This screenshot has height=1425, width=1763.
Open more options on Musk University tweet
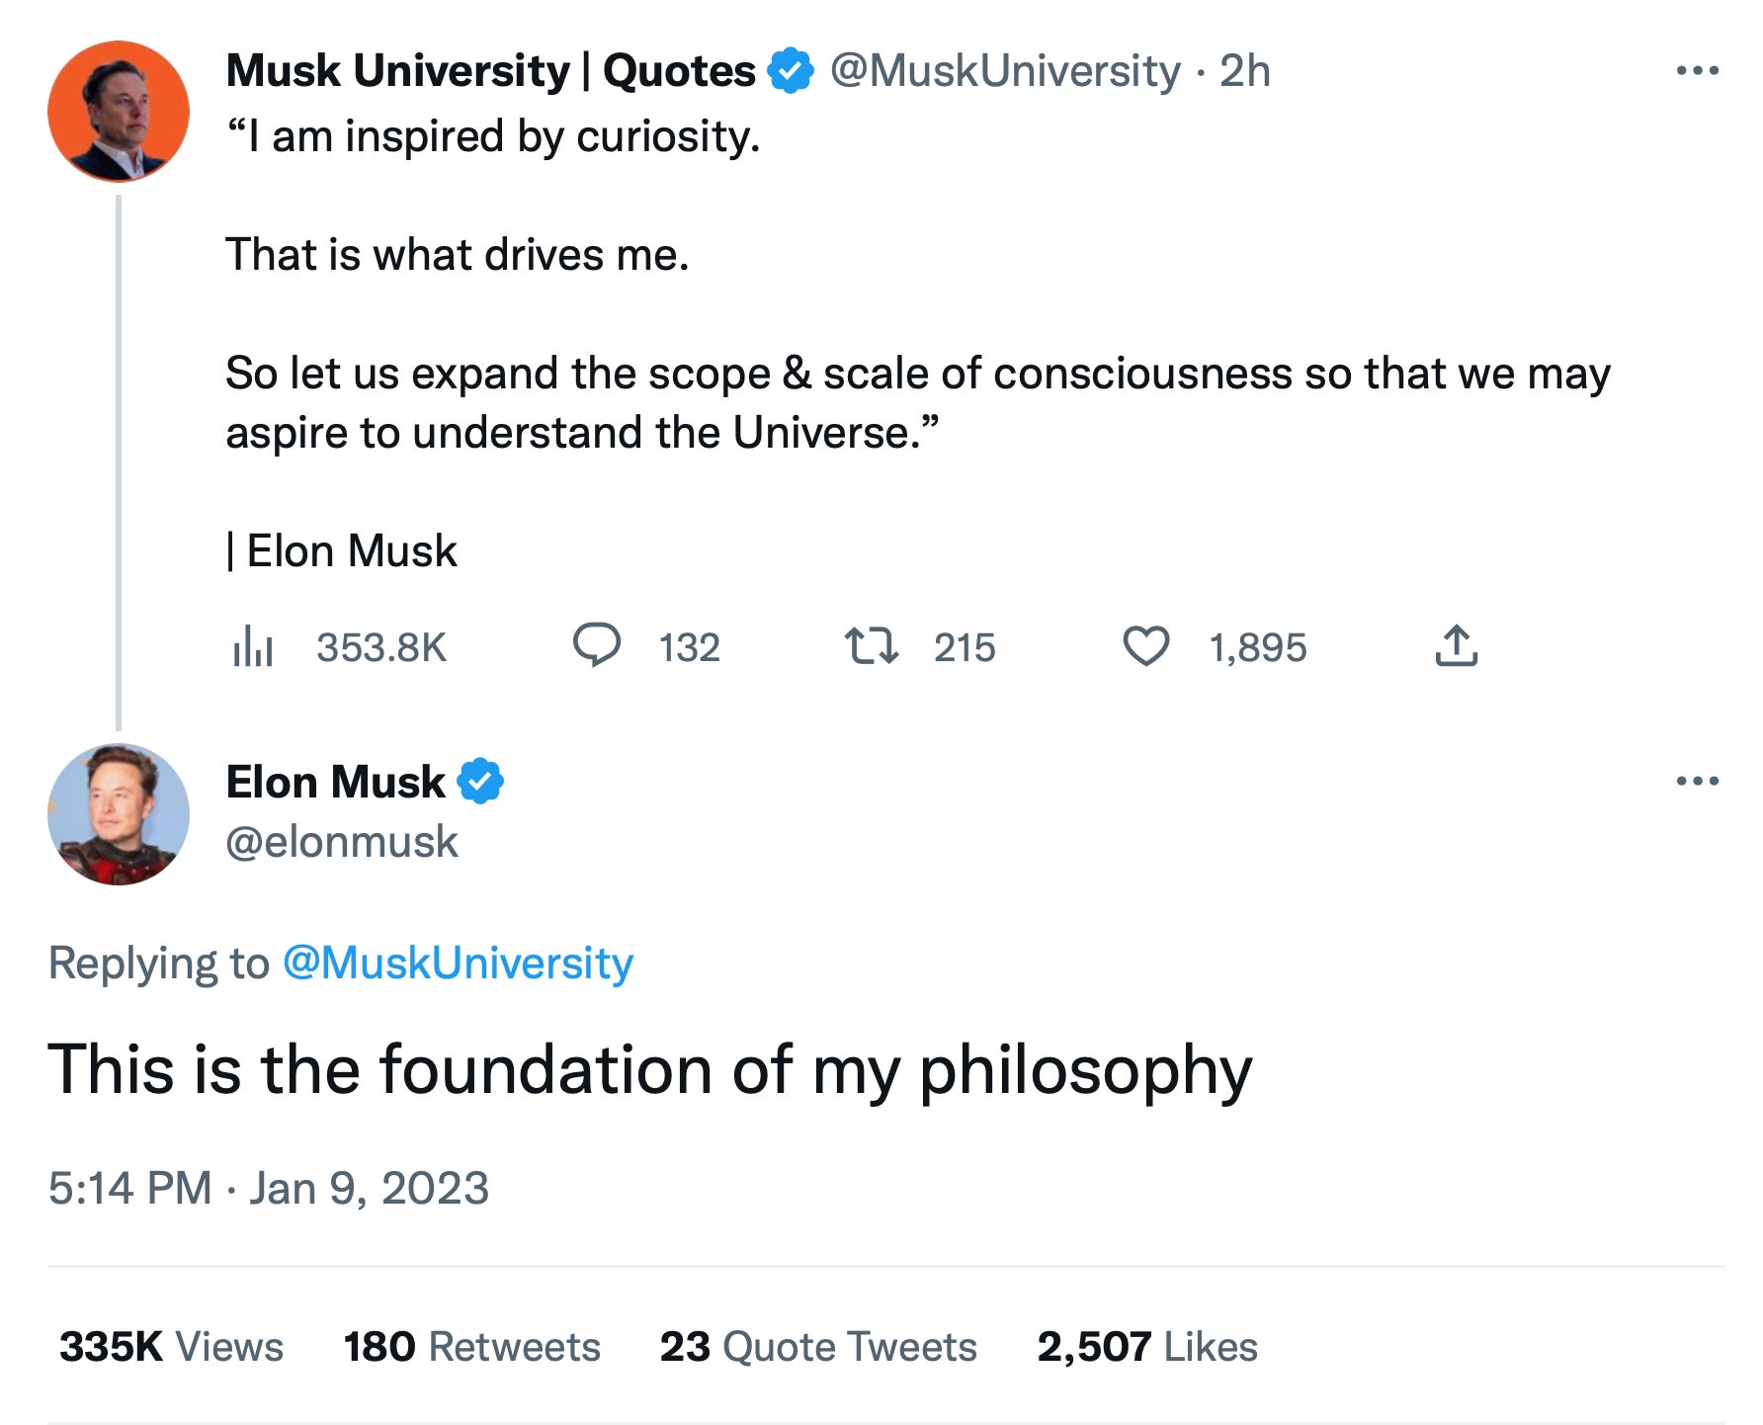tap(1697, 71)
